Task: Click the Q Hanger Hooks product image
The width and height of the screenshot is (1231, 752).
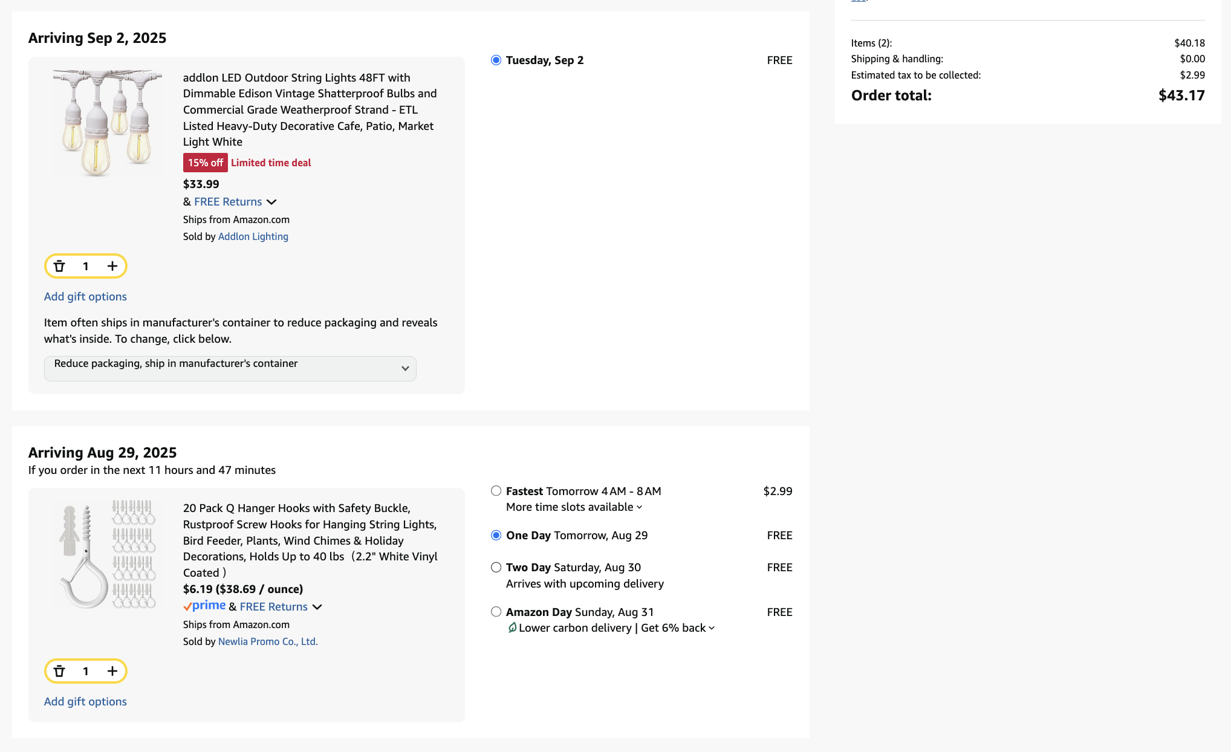Action: pos(108,553)
